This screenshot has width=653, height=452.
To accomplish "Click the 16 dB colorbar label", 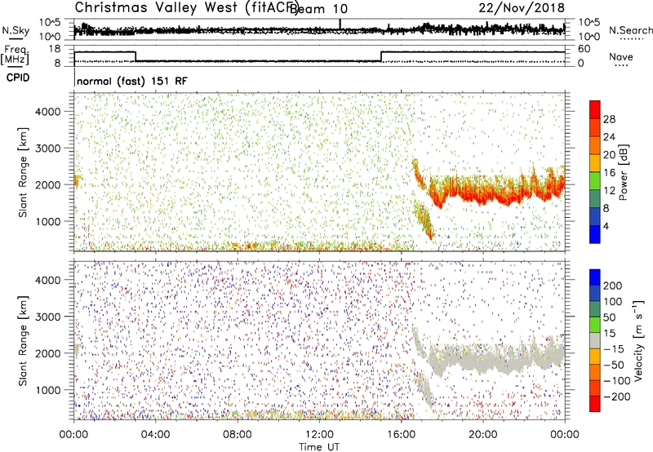I will (609, 173).
